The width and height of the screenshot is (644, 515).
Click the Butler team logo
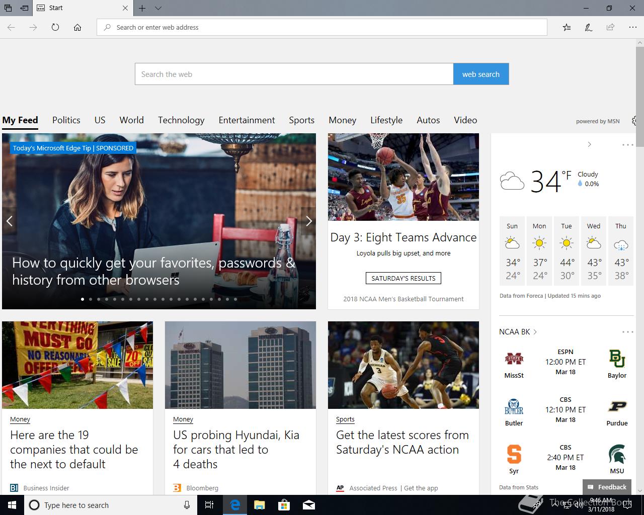point(514,406)
